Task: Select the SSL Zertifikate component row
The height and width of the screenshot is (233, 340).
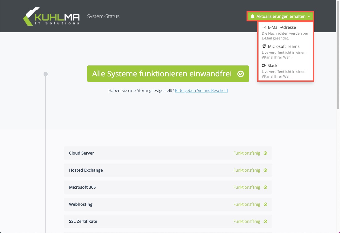Action: click(x=168, y=221)
